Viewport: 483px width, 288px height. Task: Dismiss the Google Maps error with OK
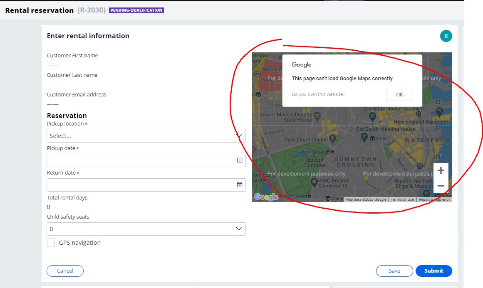point(399,94)
